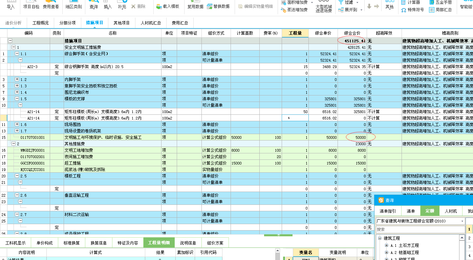The width and height of the screenshot is (473, 260).
Task: Expand A.2 桩基础工程 in query tree
Action: point(386,252)
